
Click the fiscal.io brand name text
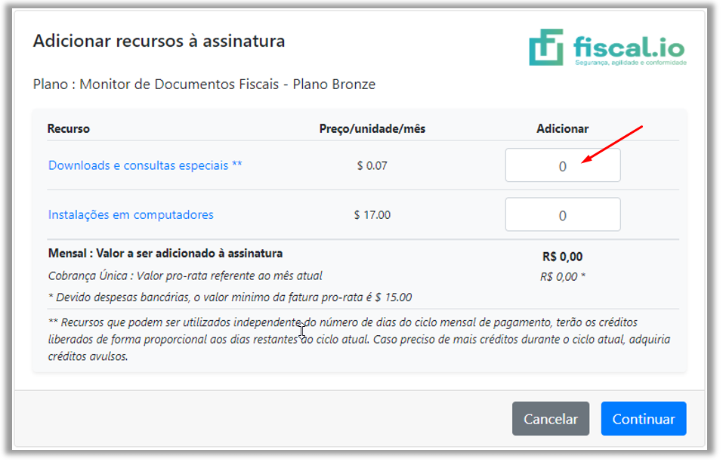click(x=629, y=47)
